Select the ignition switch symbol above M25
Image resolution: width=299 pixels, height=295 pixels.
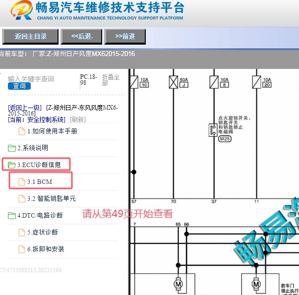pyautogui.click(x=213, y=130)
